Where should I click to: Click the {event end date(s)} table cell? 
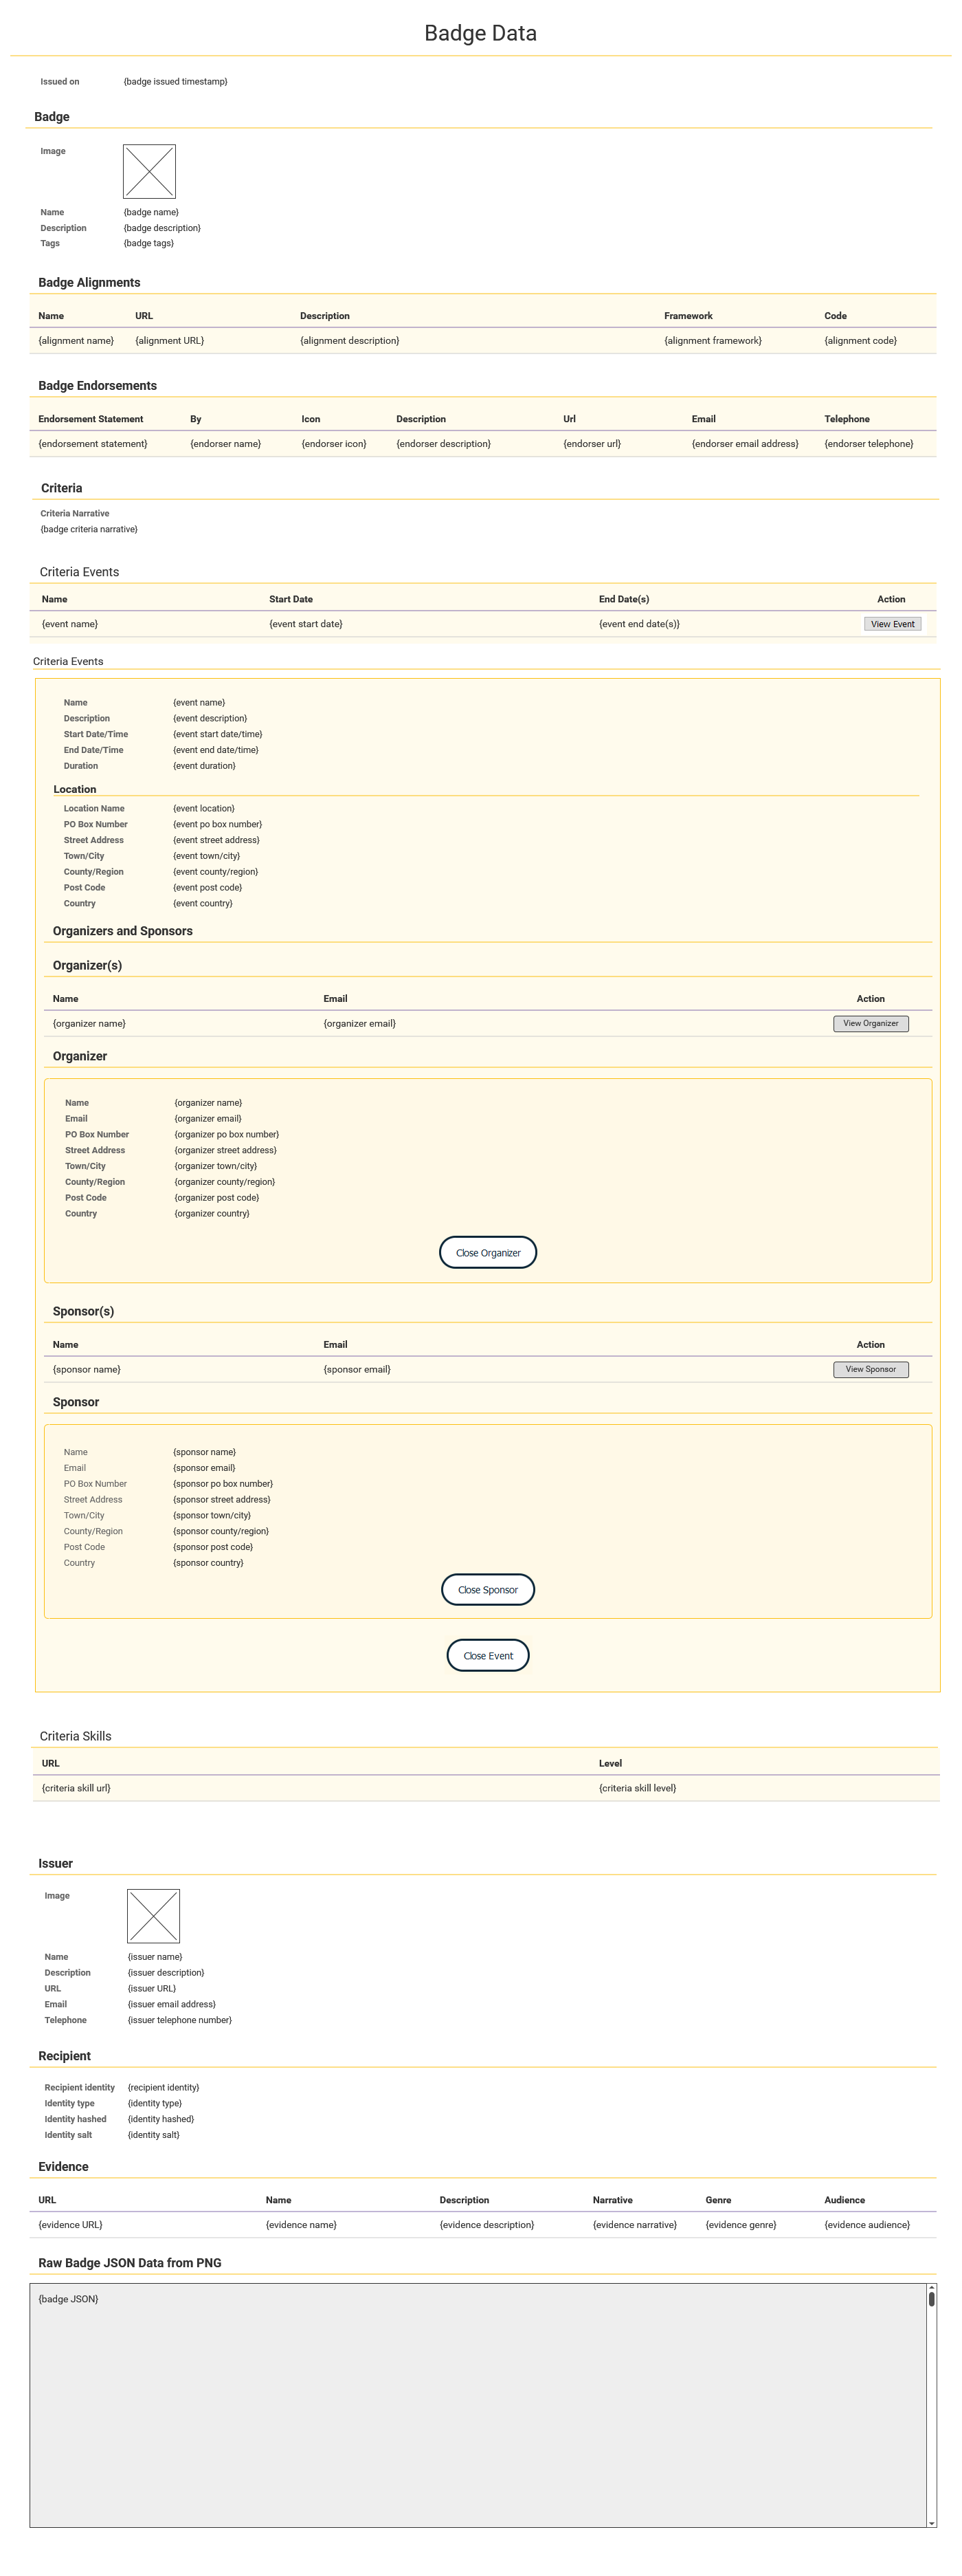point(639,624)
